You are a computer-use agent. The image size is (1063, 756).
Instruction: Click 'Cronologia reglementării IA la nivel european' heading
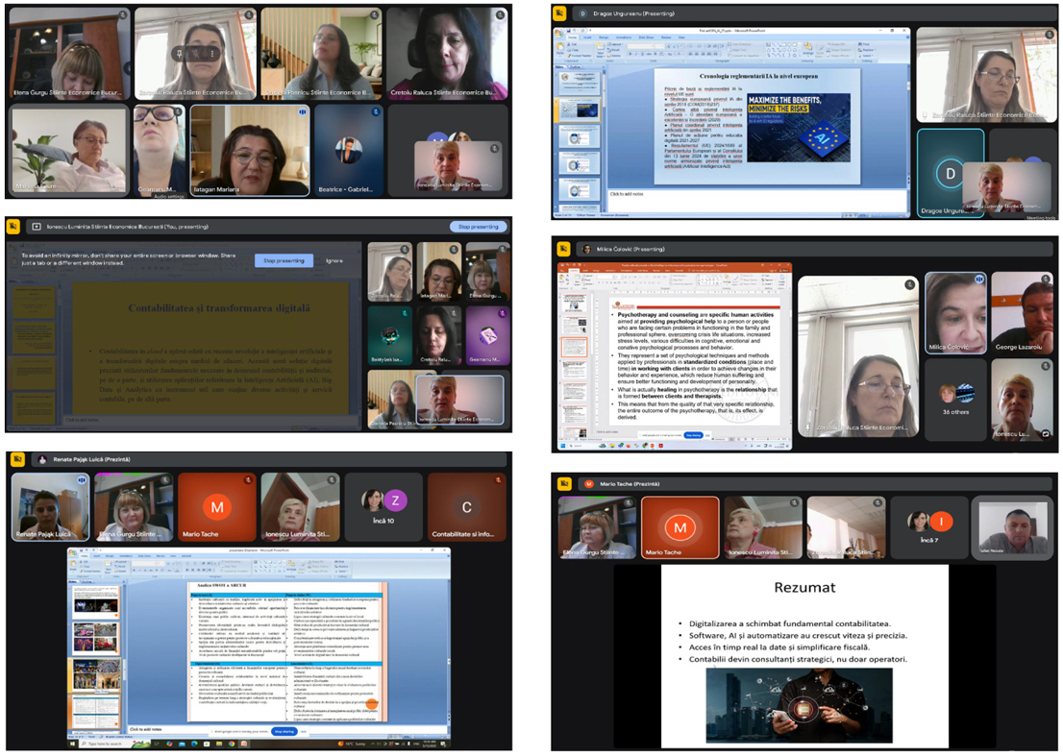(x=758, y=76)
